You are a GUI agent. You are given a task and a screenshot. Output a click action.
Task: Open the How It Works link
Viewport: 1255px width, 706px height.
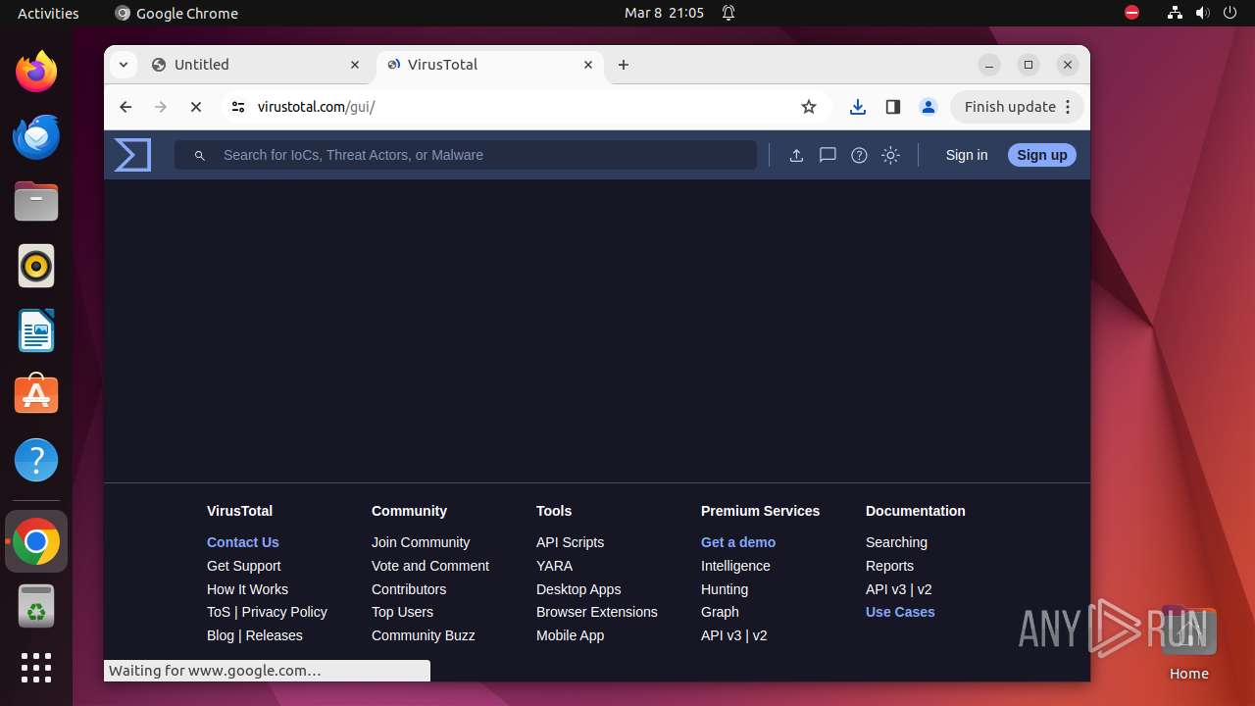click(x=247, y=589)
